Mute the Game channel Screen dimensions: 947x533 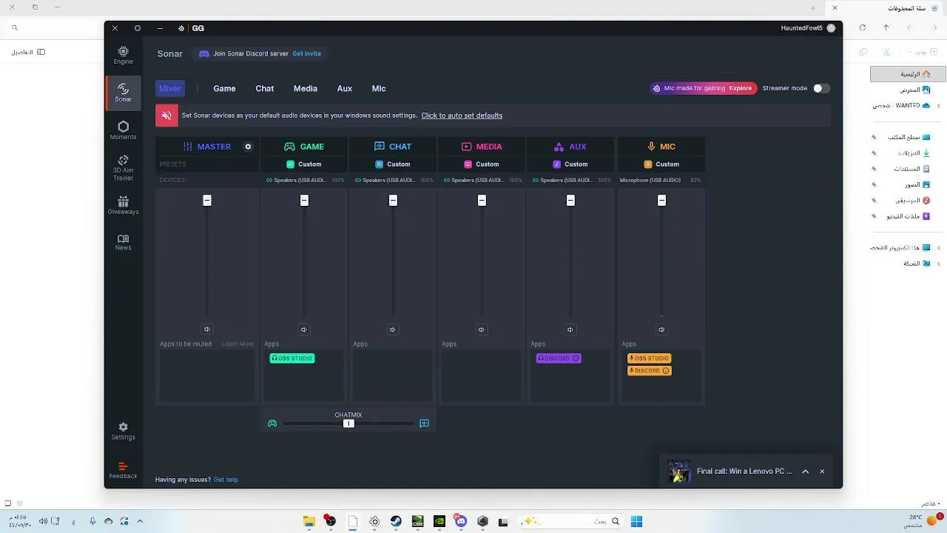304,329
